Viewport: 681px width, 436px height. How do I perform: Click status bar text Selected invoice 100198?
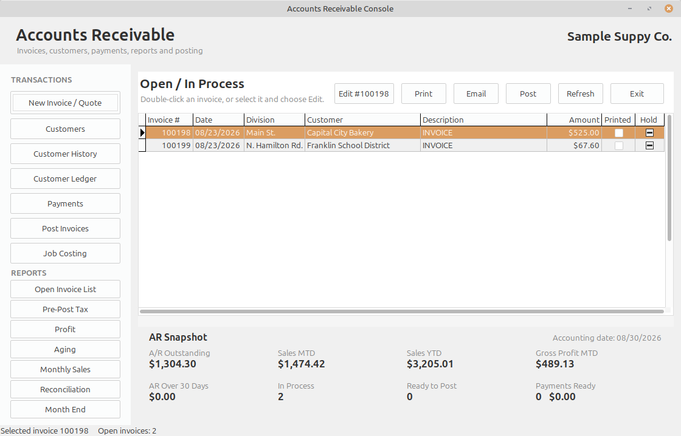tap(45, 431)
